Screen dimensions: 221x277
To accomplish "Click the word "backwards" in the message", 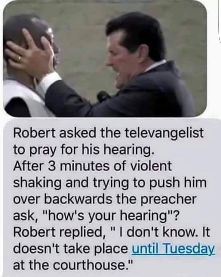I will point(79,199).
